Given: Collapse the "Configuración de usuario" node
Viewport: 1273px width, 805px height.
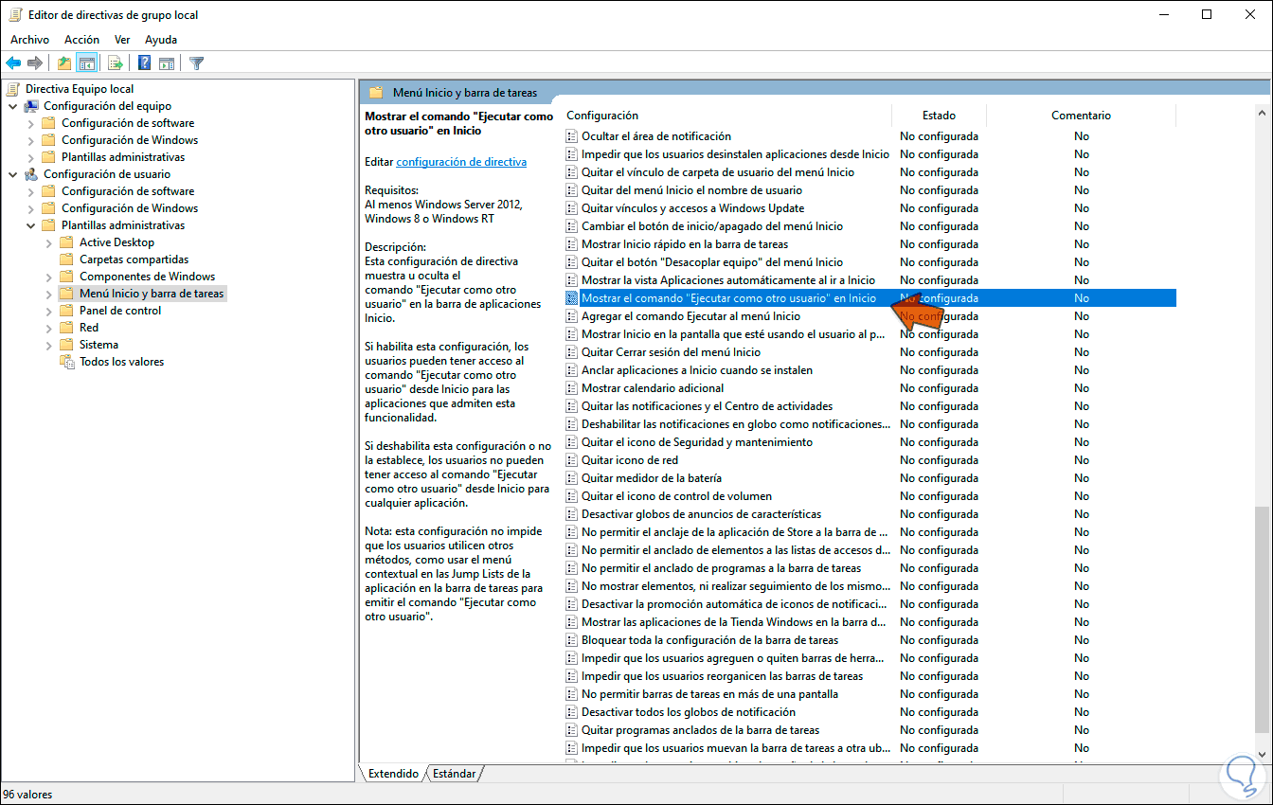Looking at the screenshot, I should (12, 173).
